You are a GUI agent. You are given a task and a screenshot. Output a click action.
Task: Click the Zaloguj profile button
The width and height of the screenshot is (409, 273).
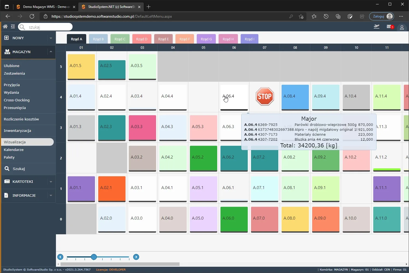coord(381,16)
